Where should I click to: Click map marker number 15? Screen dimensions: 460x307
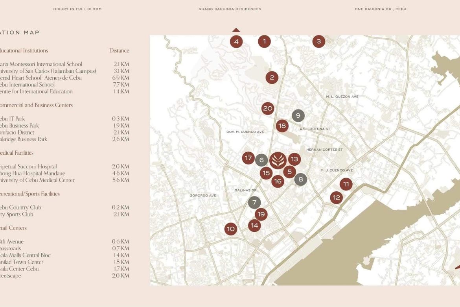266,173
